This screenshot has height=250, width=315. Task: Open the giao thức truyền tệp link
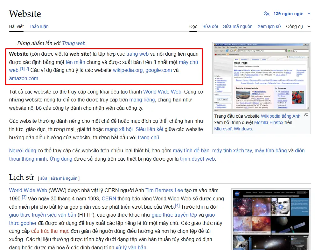coord(174,215)
